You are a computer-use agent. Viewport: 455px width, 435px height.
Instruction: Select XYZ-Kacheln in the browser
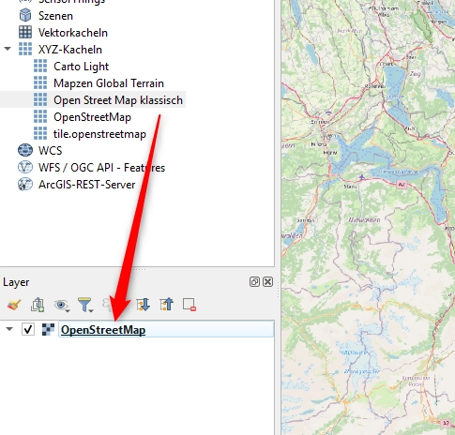pos(70,50)
